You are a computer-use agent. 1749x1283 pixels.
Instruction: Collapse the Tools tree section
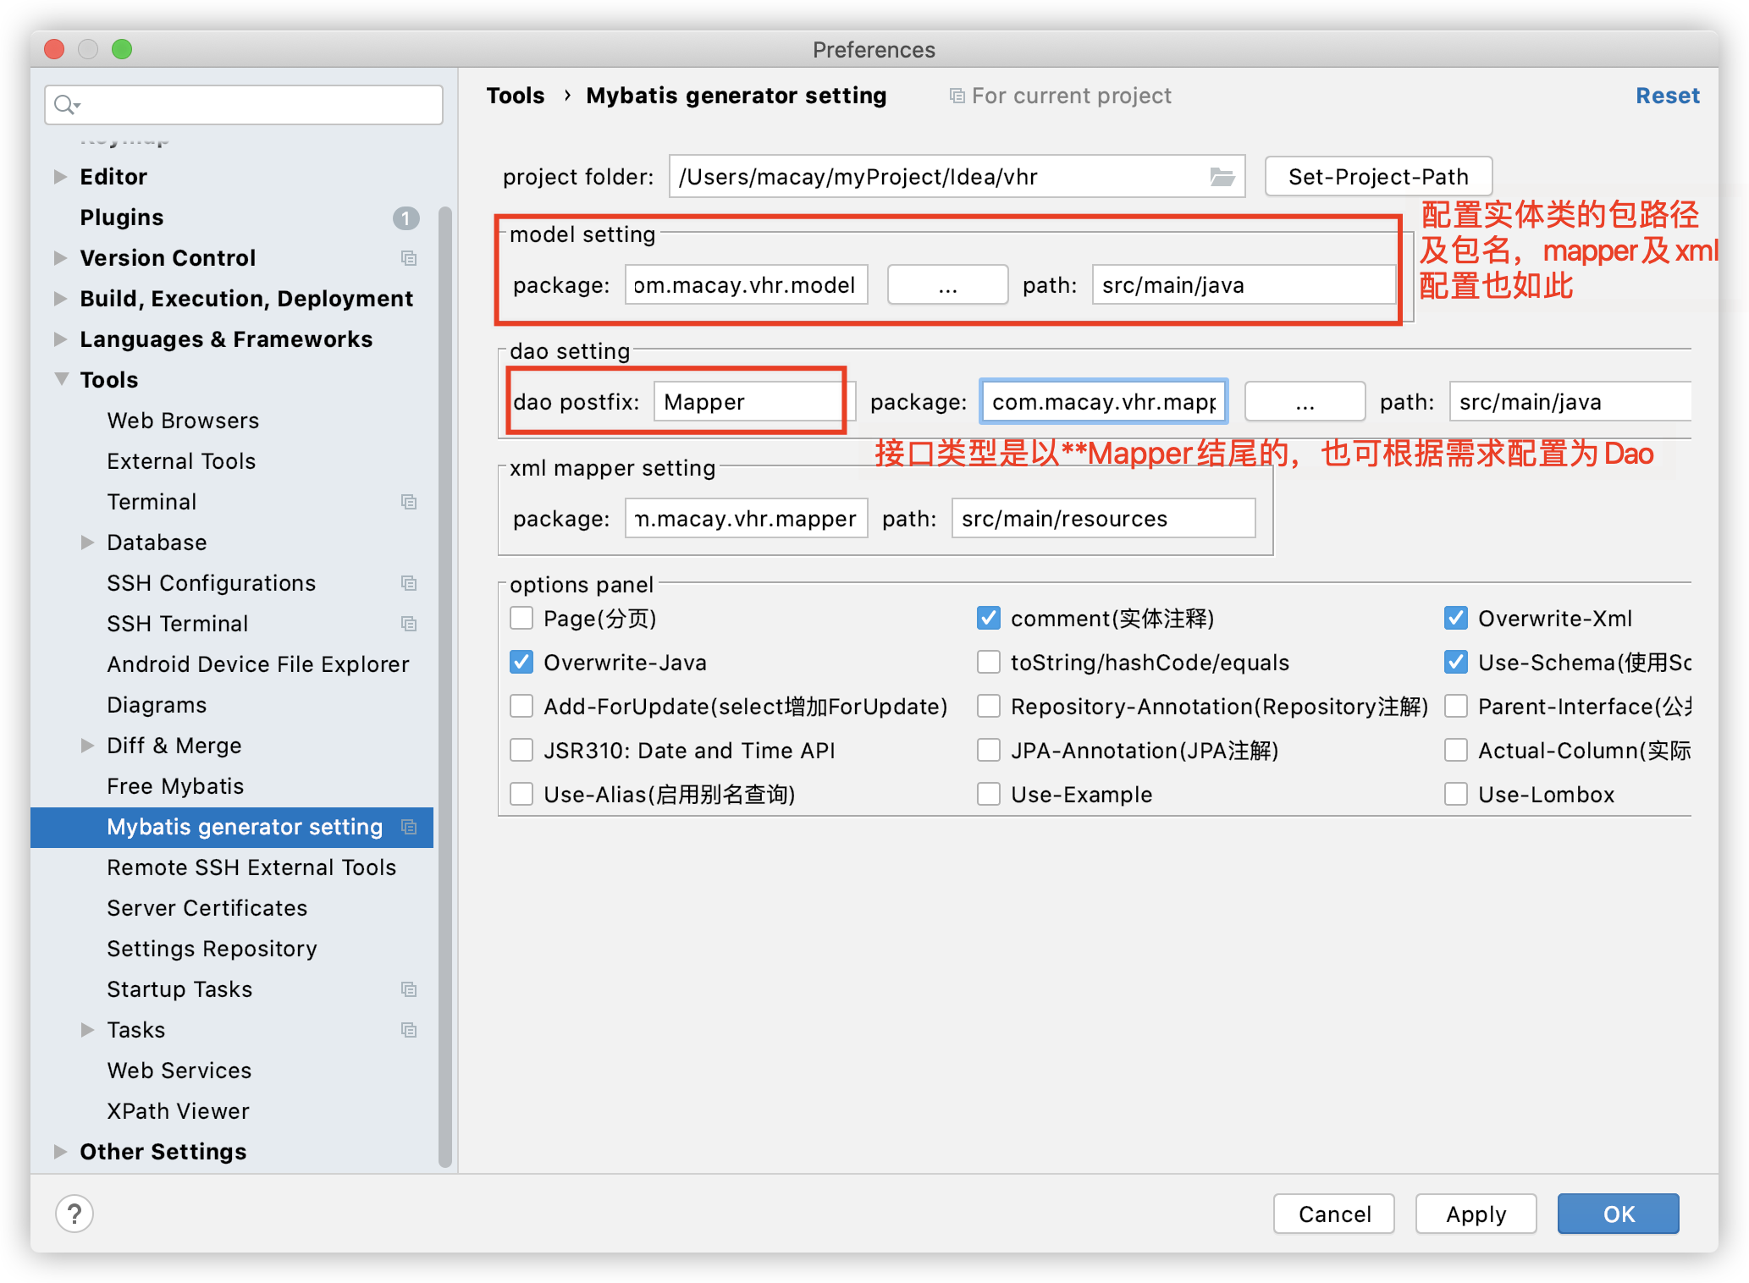(x=61, y=379)
